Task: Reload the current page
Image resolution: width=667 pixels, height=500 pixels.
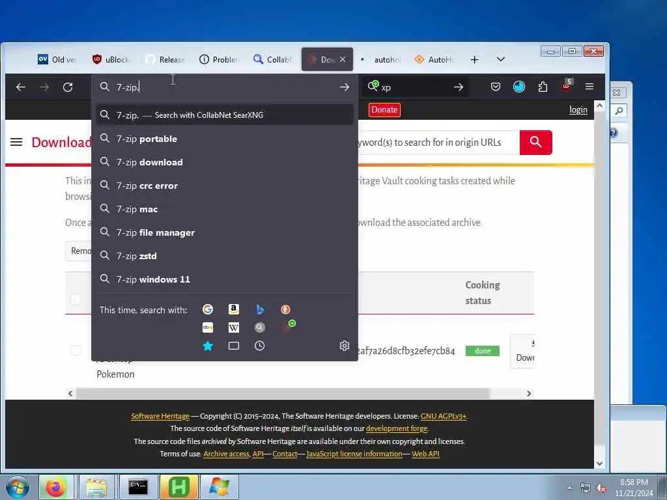Action: click(68, 87)
